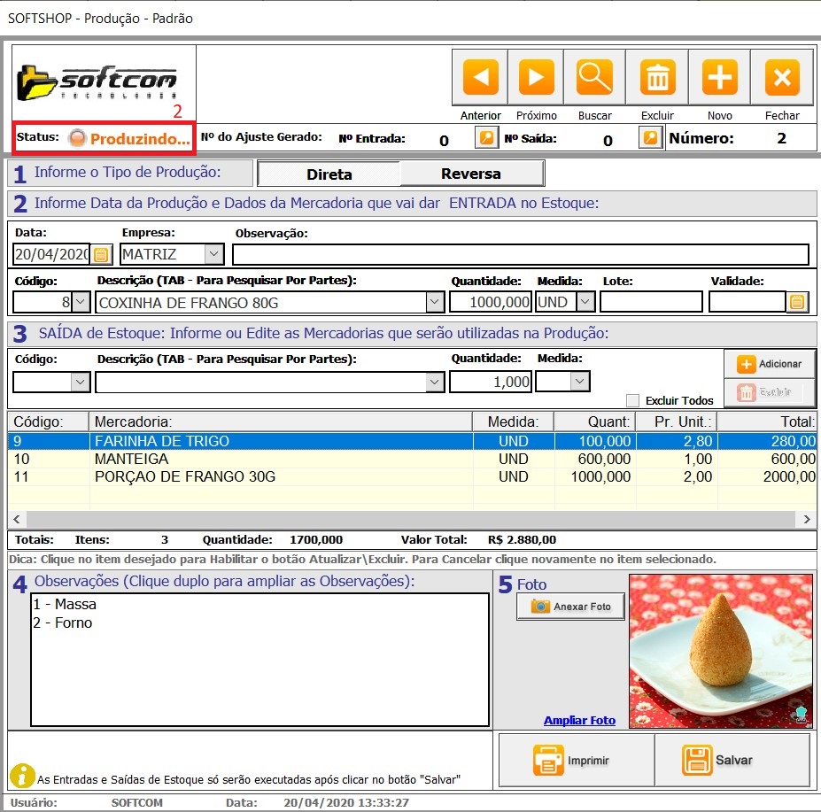
Task: Open the COXINHA DE FRANGO description dropdown
Action: 434,302
